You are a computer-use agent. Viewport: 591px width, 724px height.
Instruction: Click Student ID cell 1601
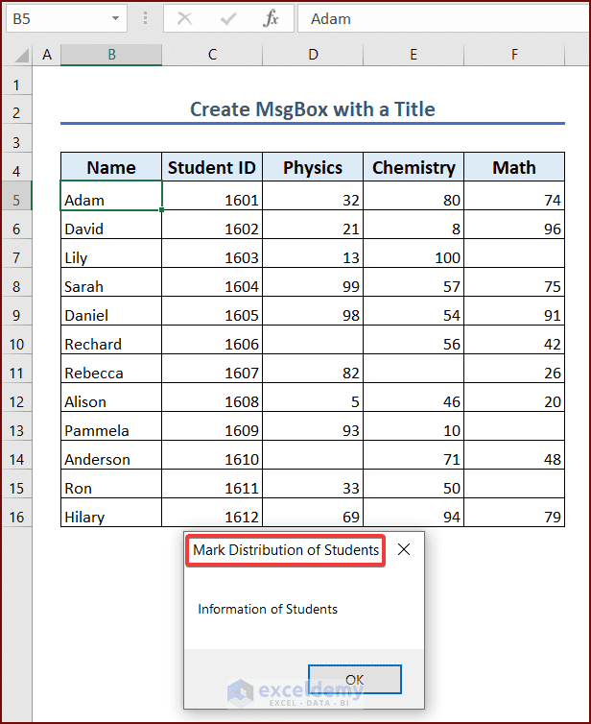[x=212, y=196]
